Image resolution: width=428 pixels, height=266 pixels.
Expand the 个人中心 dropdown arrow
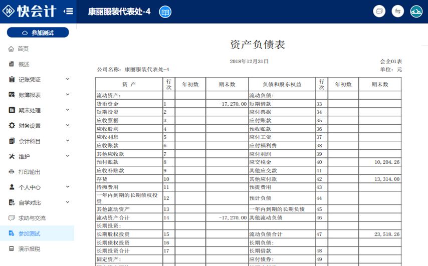tap(68, 187)
